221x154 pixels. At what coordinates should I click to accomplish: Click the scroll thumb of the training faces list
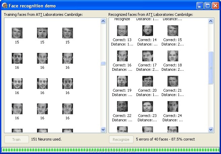103,63
